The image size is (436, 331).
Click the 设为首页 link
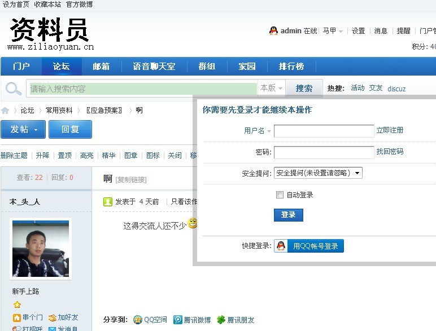tap(16, 5)
